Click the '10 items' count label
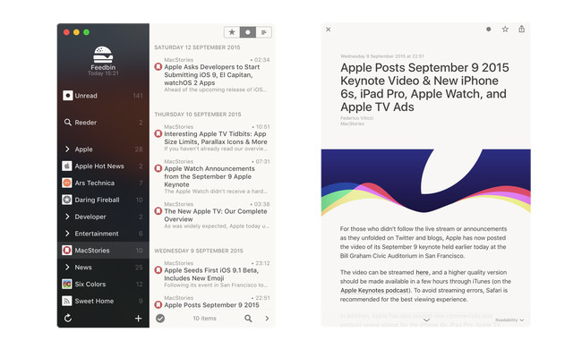 (x=204, y=319)
